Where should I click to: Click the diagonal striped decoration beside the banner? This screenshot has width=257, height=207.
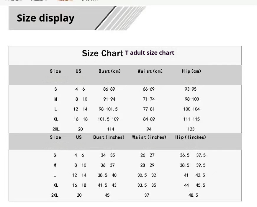click(x=124, y=18)
